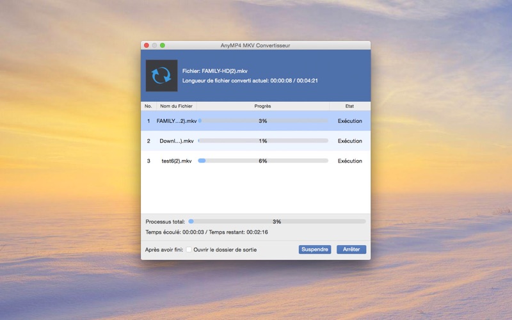Zoom the window using the green button
The height and width of the screenshot is (320, 512).
coord(163,45)
